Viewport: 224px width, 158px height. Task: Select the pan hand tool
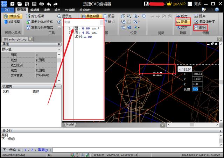tap(144, 16)
